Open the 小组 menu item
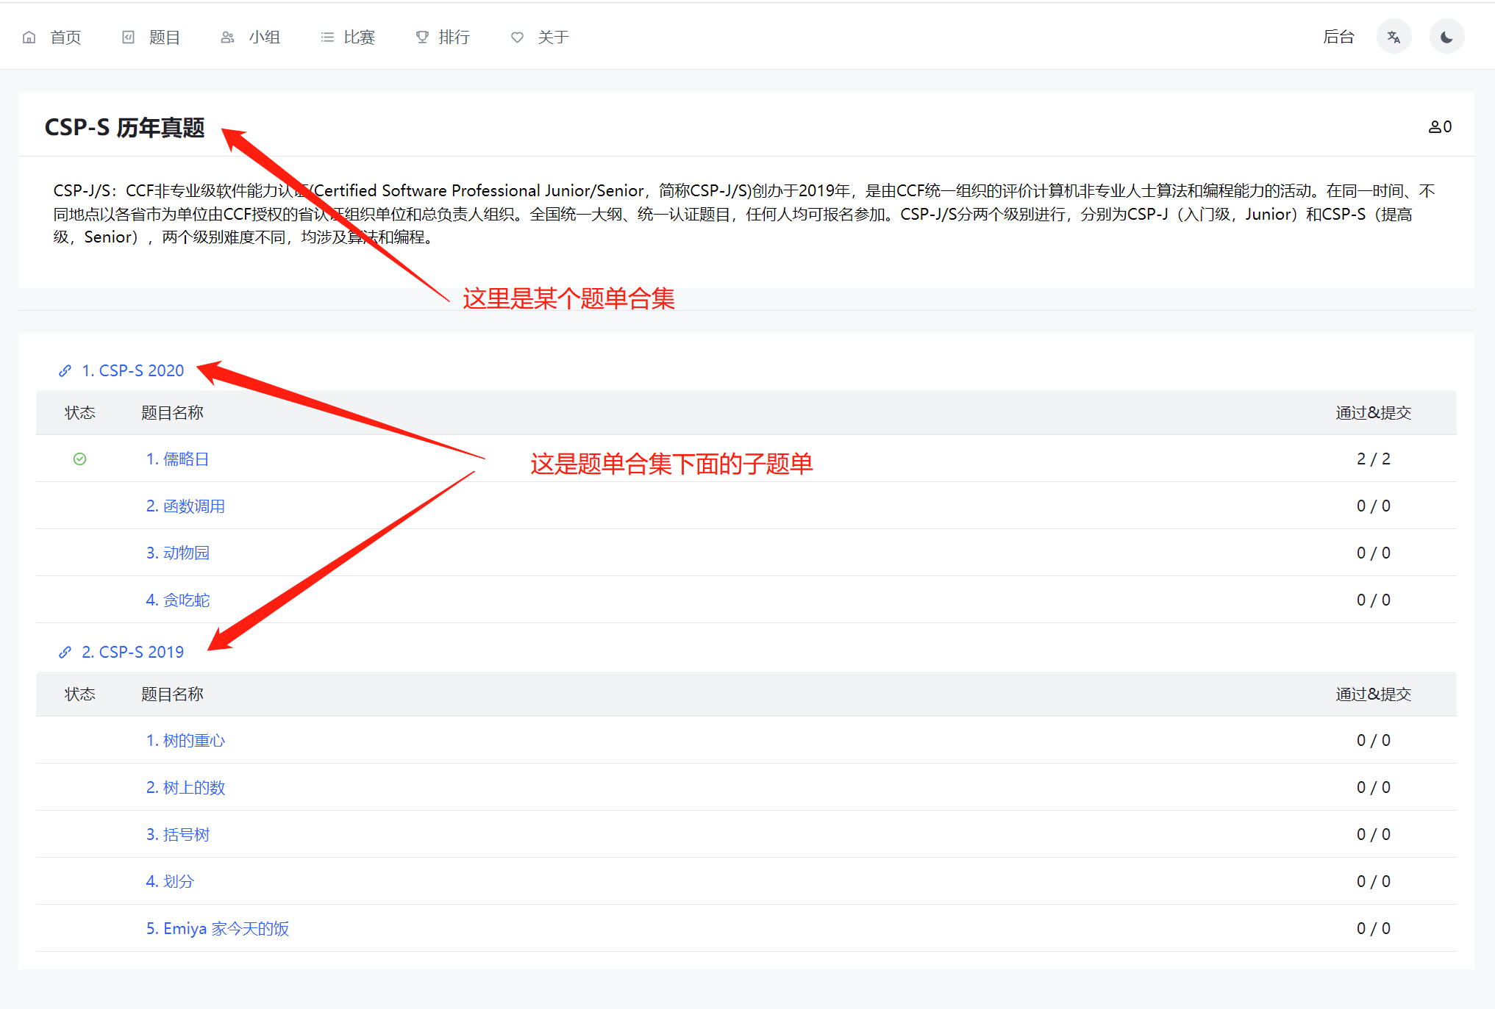This screenshot has height=1009, width=1495. pyautogui.click(x=265, y=37)
